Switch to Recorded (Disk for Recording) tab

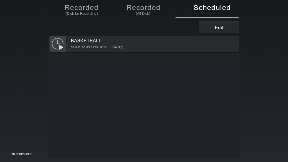click(81, 10)
